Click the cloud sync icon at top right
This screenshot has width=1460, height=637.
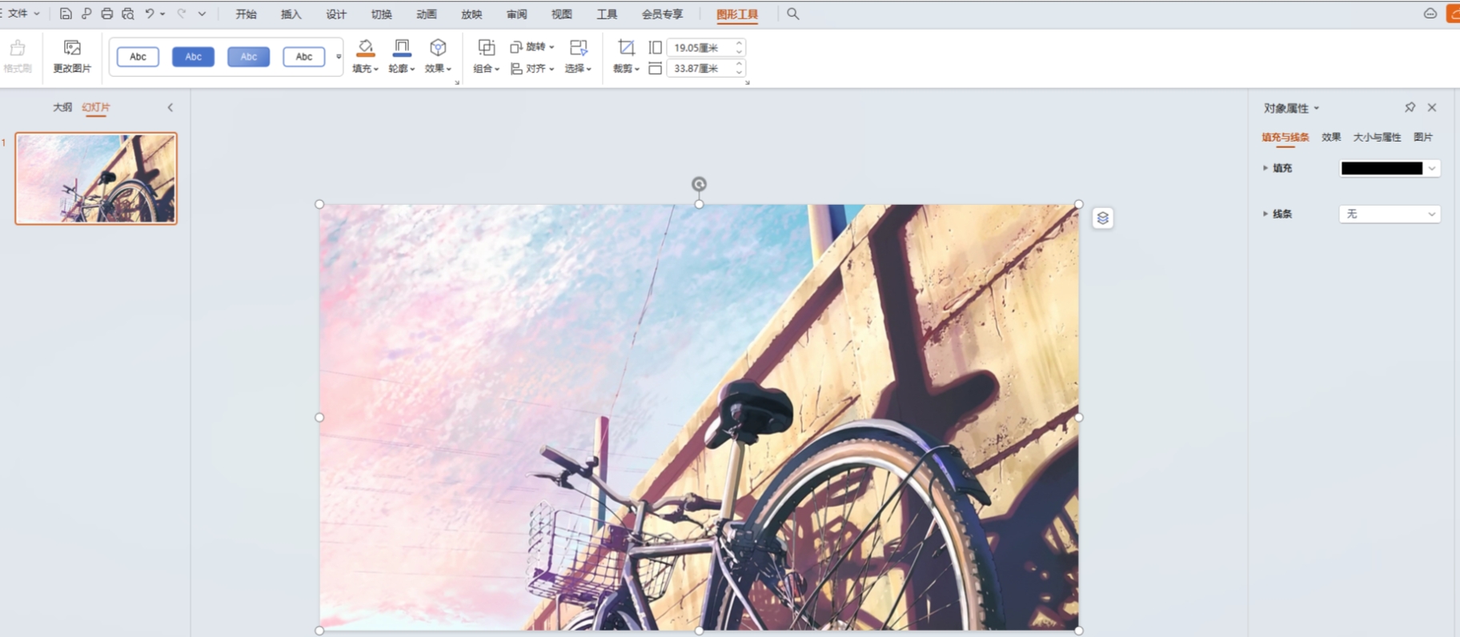1430,14
